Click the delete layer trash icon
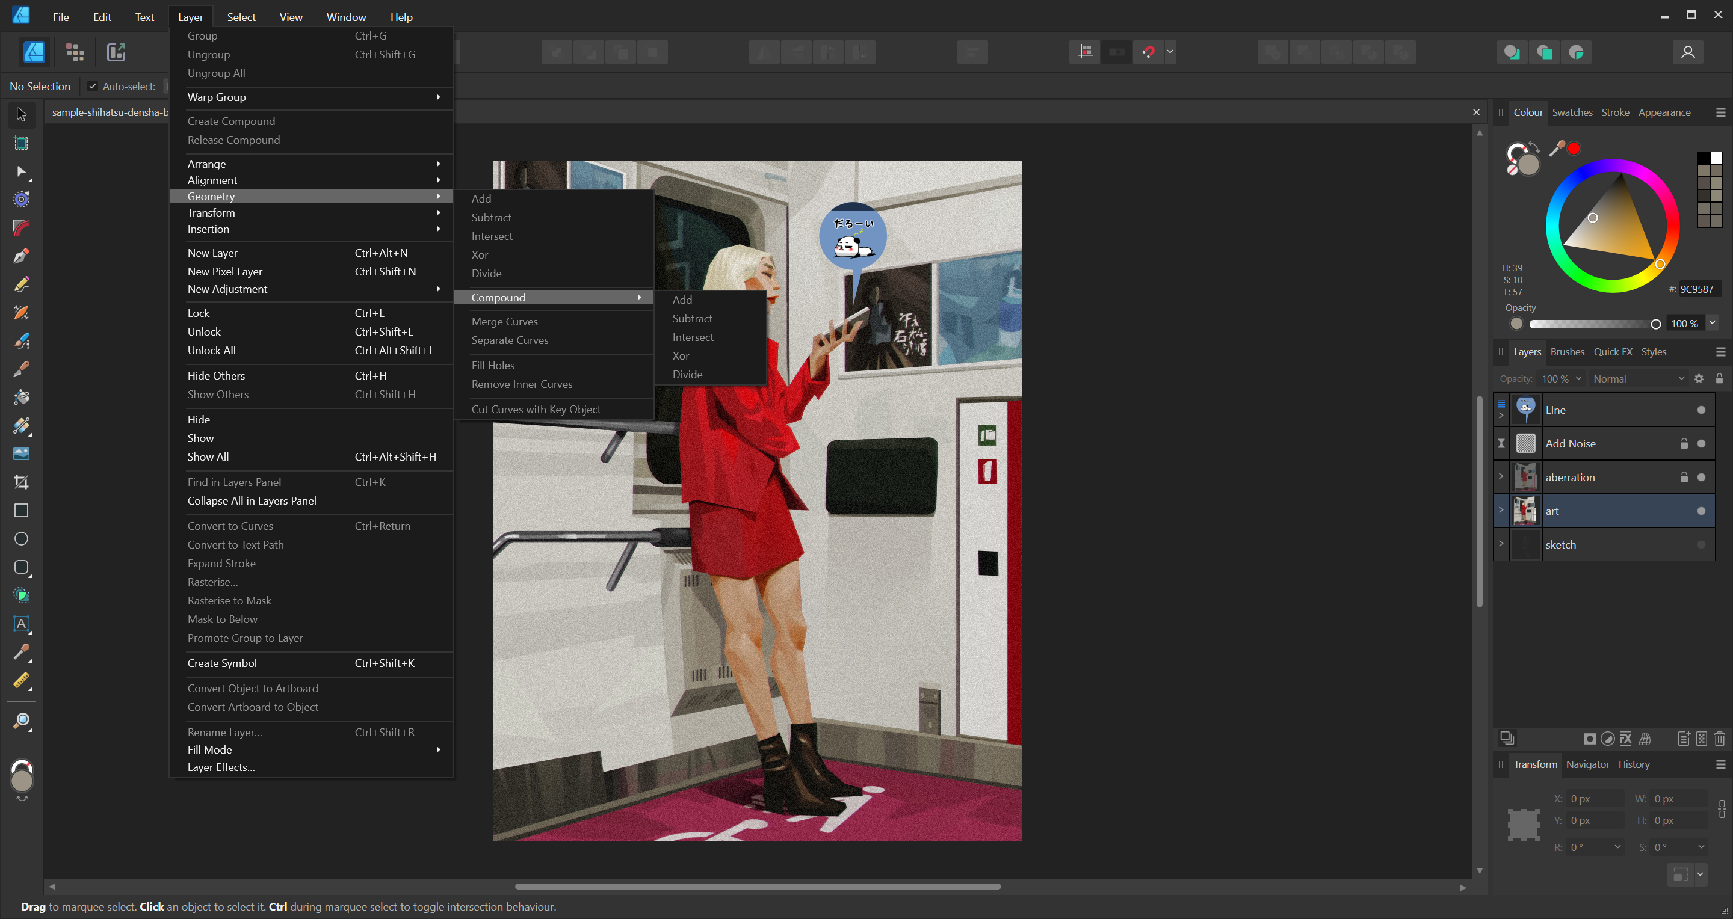1733x919 pixels. 1719,739
